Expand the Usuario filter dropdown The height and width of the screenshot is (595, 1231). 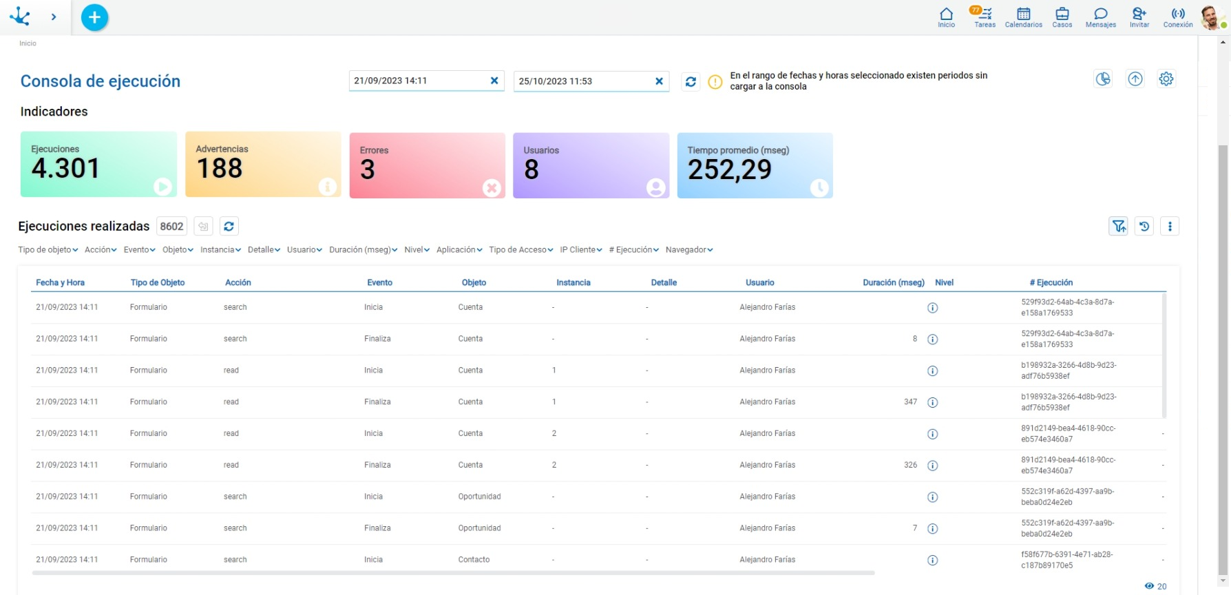(304, 250)
